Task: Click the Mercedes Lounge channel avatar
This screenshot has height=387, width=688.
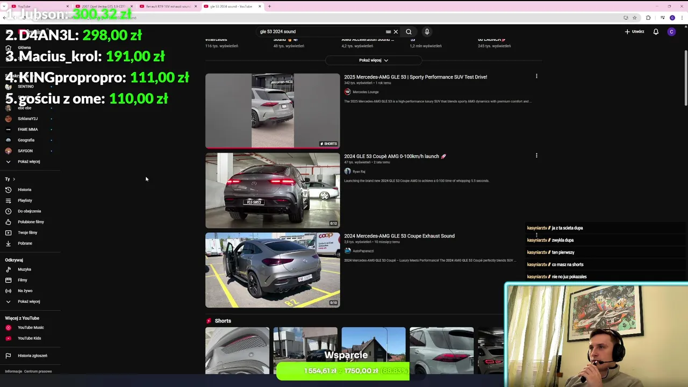Action: 347,92
